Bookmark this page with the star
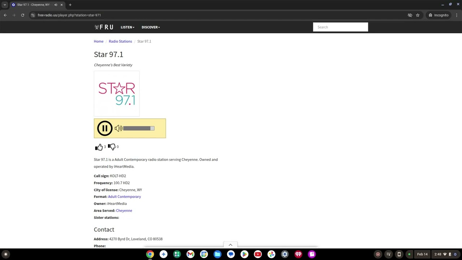This screenshot has height=260, width=462. [x=418, y=15]
